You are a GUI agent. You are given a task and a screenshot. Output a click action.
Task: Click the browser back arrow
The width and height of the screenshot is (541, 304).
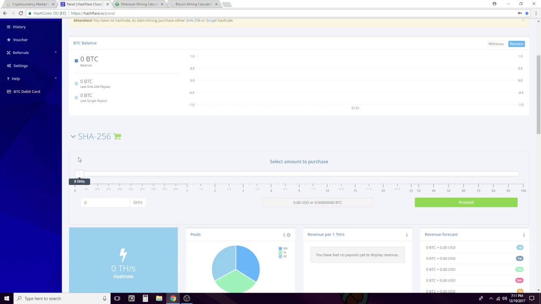(x=5, y=13)
